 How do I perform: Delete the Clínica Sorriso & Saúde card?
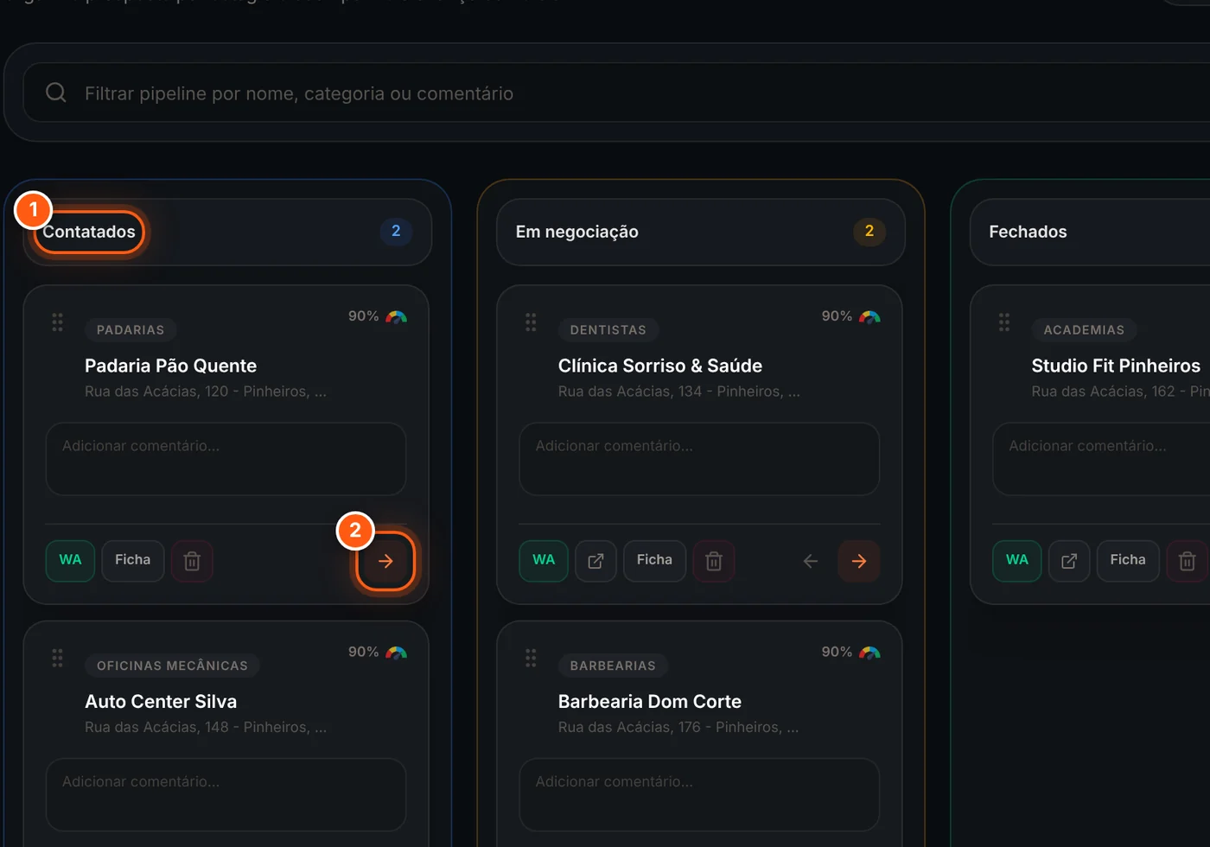[x=714, y=561]
